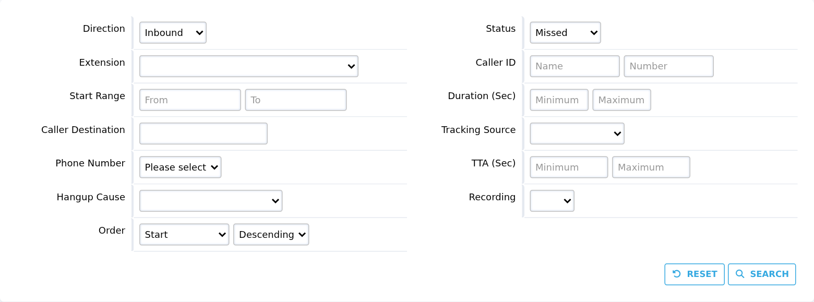This screenshot has height=302, width=814.
Task: Open the Order field dropdown showing Start
Action: click(184, 235)
